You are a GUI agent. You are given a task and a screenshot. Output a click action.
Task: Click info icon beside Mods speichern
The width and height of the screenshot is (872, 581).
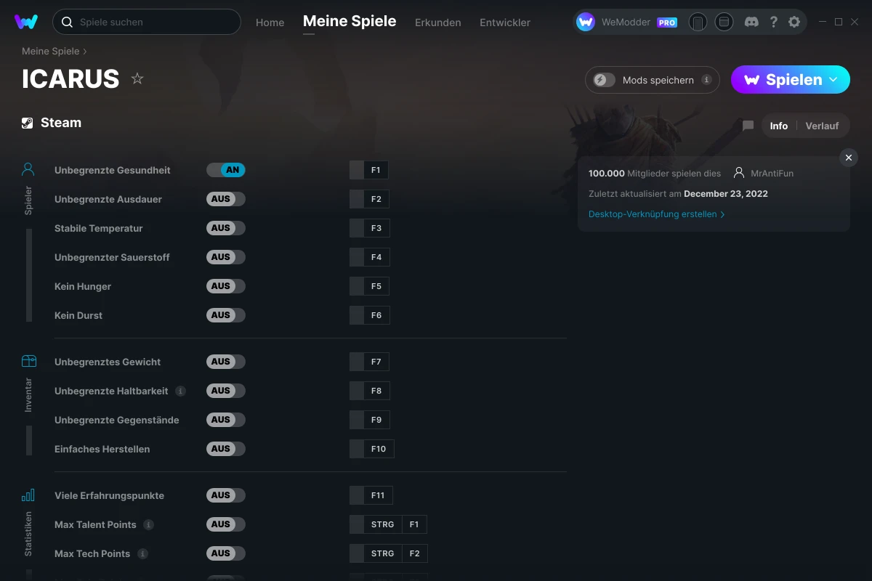706,80
